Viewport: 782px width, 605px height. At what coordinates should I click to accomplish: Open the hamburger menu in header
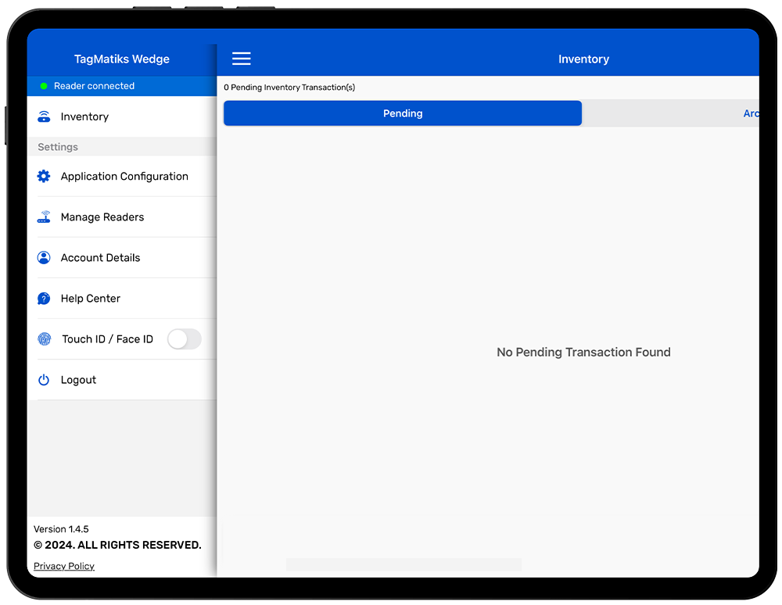242,59
